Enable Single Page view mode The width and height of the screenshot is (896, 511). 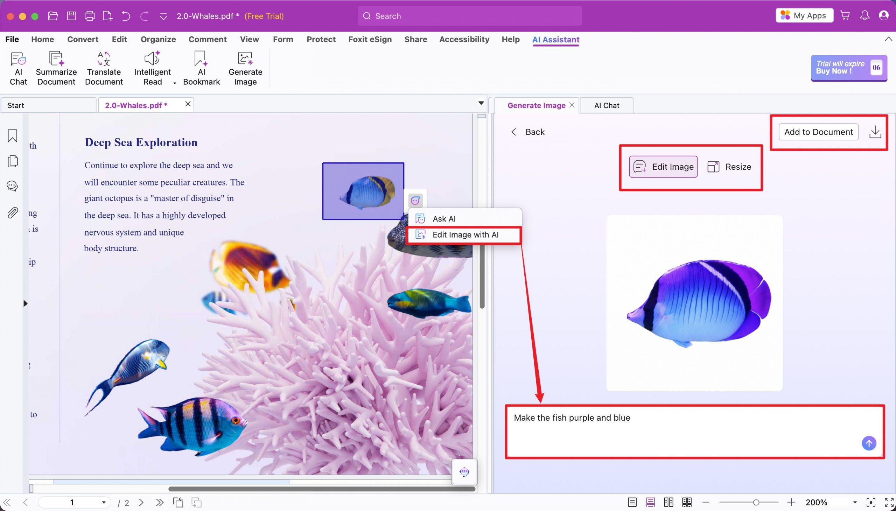pyautogui.click(x=632, y=502)
